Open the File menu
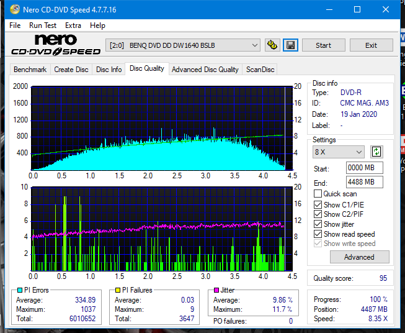 15,25
